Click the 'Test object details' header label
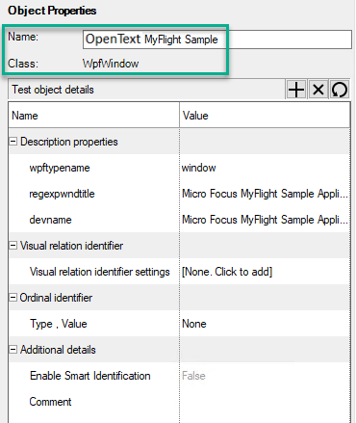Screen dimensions: 356x423 click(x=53, y=90)
